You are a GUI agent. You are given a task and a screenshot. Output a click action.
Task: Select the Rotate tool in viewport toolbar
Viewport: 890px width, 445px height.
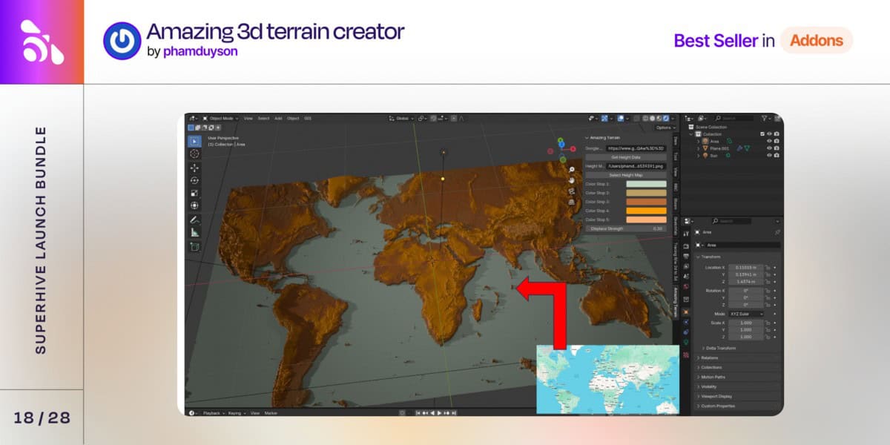pyautogui.click(x=194, y=180)
